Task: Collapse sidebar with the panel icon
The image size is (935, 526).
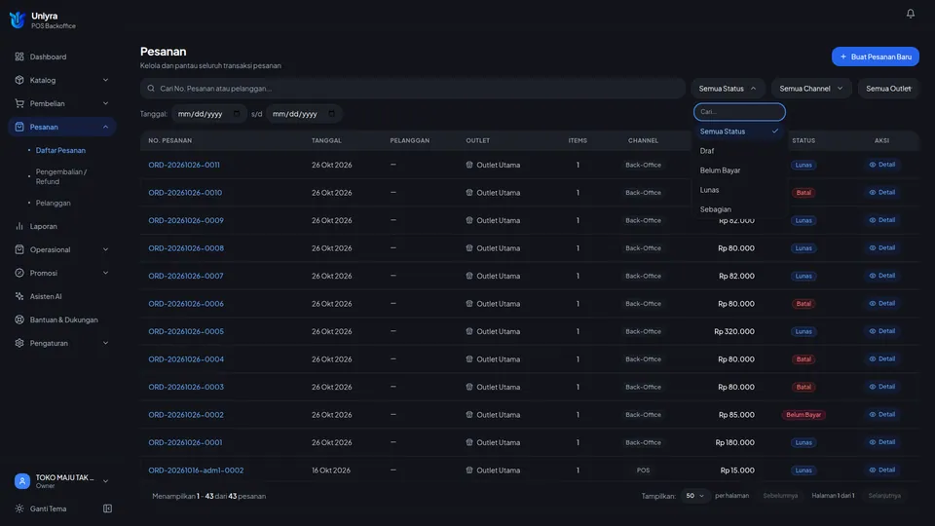Action: tap(107, 508)
